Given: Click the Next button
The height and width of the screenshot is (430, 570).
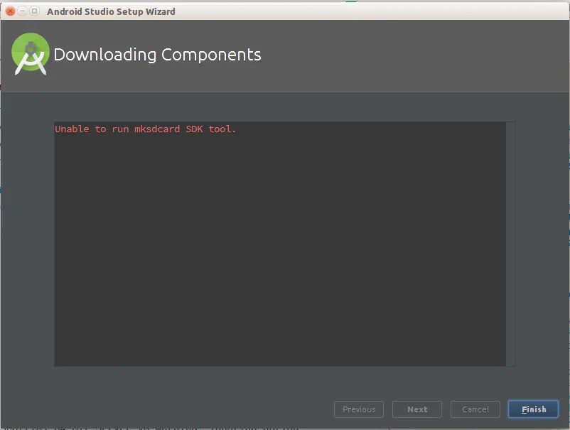Looking at the screenshot, I should pyautogui.click(x=417, y=409).
